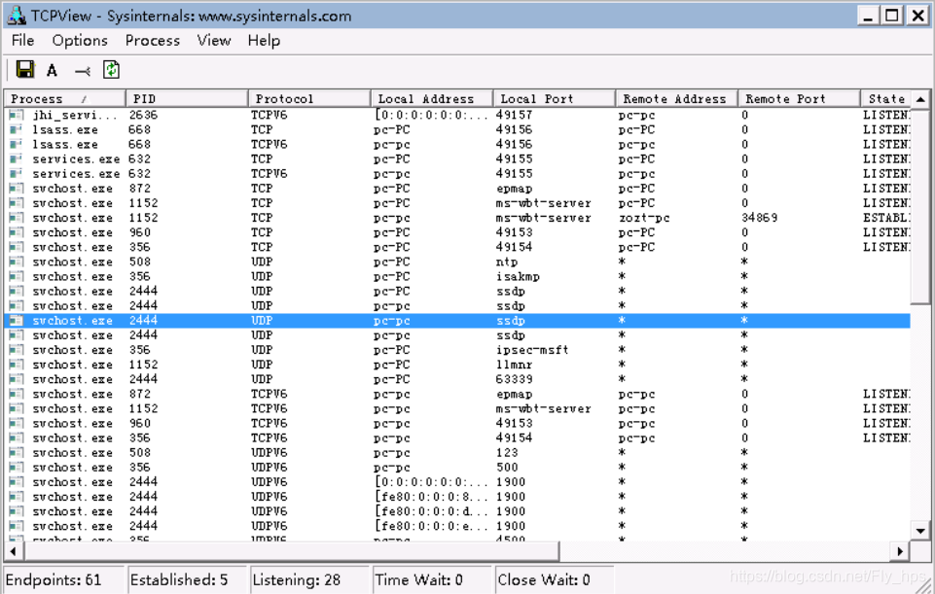Sort by Remote Address column header
Screen dimensions: 935x594
[677, 99]
